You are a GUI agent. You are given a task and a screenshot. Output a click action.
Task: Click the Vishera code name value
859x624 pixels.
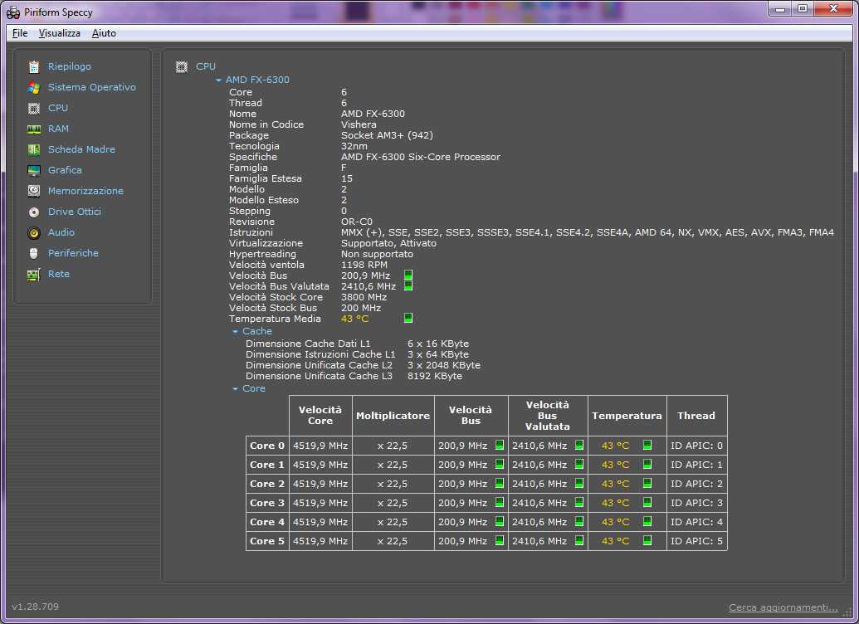click(x=359, y=124)
